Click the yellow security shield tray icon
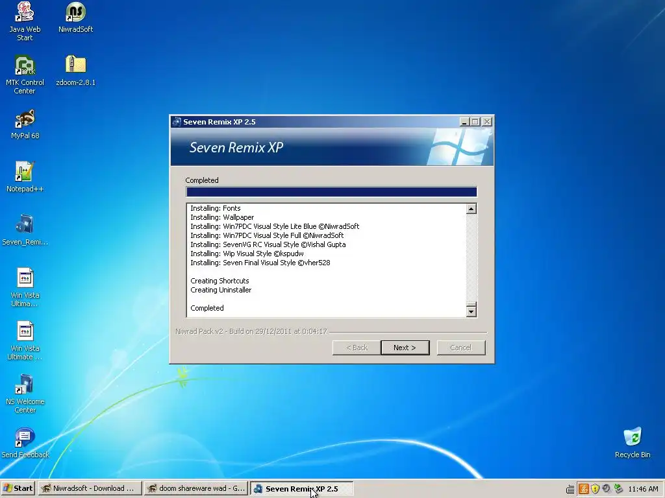665x498 pixels. (x=595, y=489)
